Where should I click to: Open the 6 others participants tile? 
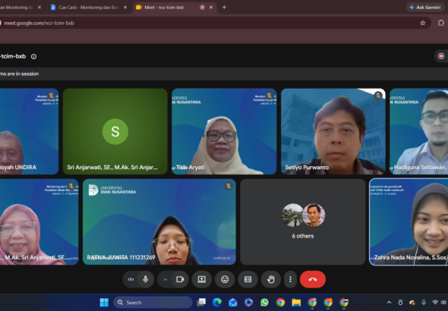pos(302,221)
